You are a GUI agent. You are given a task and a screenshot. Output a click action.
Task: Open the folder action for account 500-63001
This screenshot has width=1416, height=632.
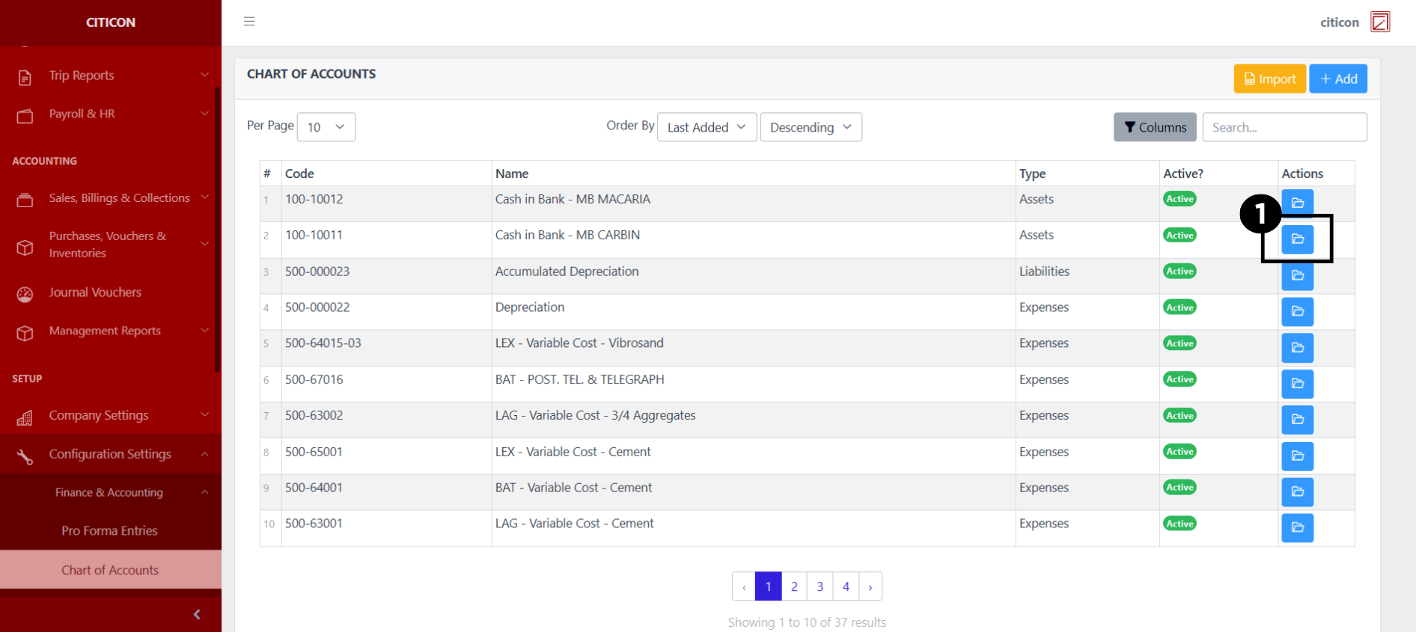(x=1297, y=528)
